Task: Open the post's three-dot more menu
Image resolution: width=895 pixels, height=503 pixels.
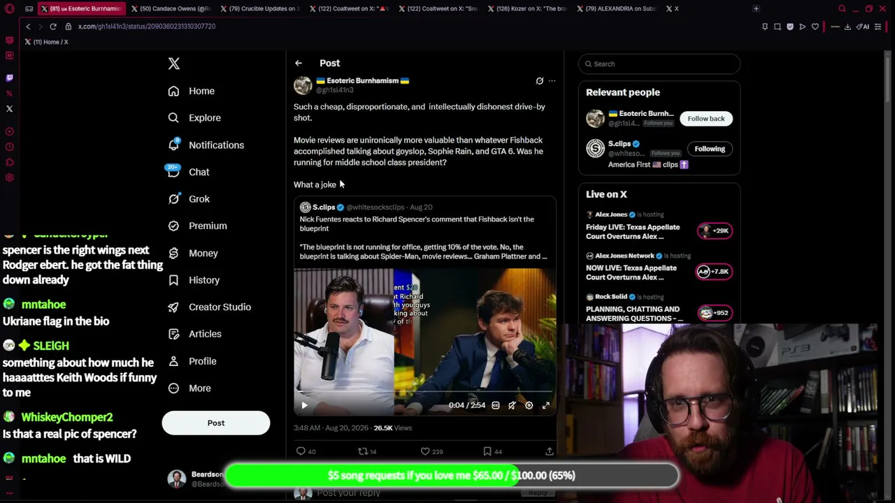Action: 552,81
